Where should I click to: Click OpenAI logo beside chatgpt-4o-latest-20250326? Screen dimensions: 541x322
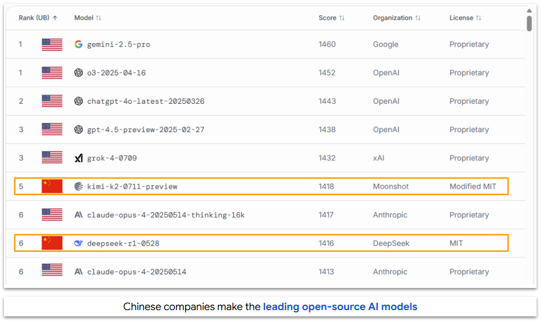(79, 101)
